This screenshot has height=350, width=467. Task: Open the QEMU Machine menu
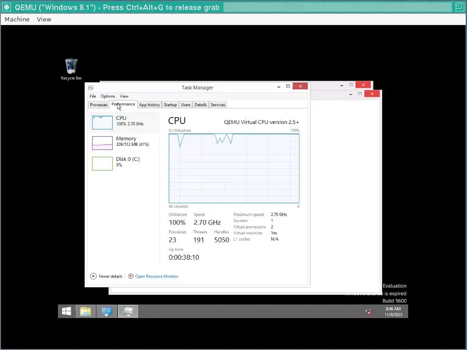click(17, 19)
